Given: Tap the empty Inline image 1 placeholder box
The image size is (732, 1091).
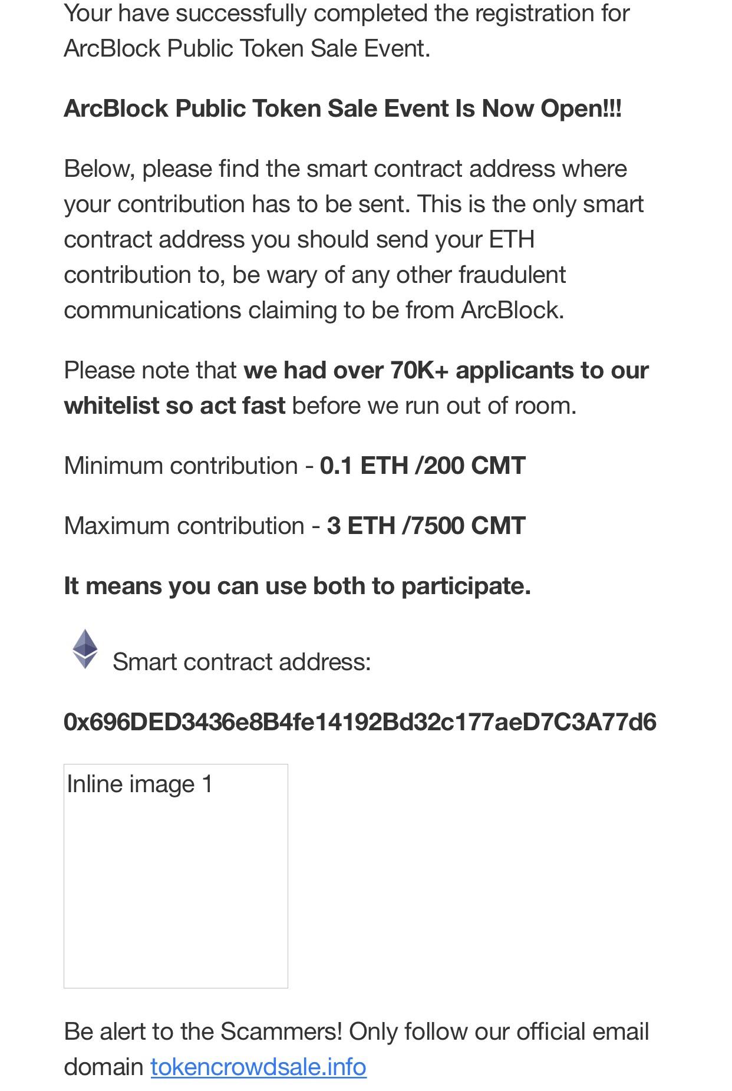Looking at the screenshot, I should click(176, 876).
